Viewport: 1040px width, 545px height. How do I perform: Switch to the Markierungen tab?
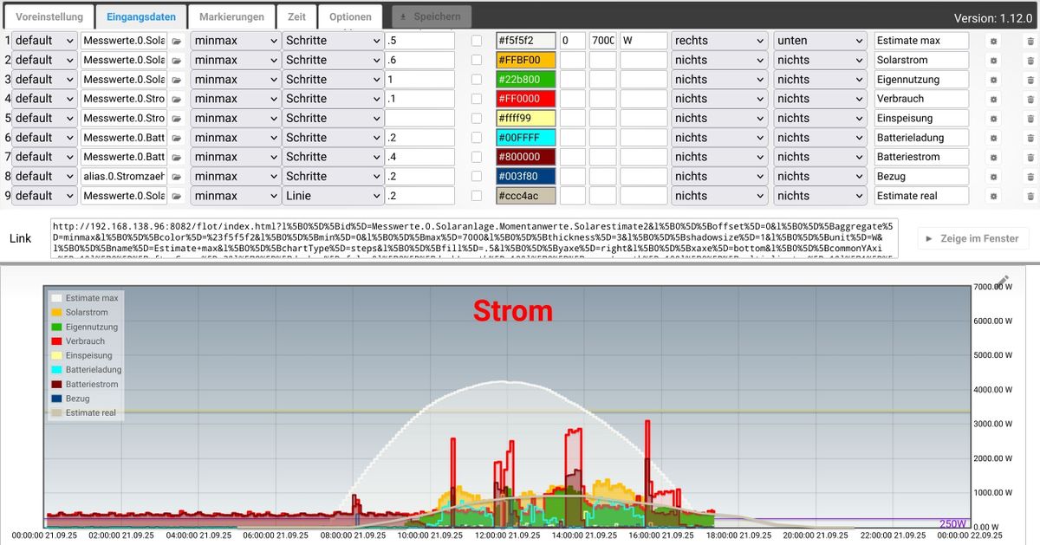(x=231, y=16)
